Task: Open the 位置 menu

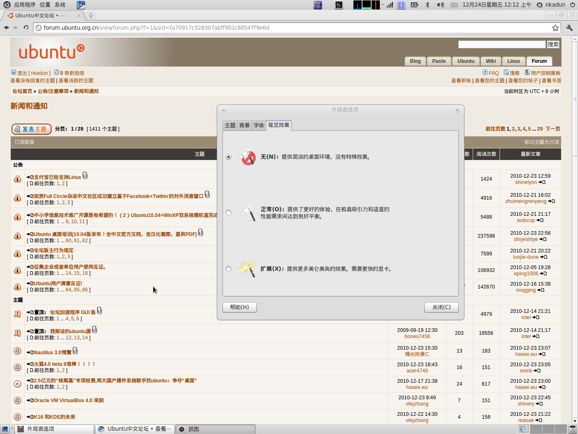Action: point(45,5)
